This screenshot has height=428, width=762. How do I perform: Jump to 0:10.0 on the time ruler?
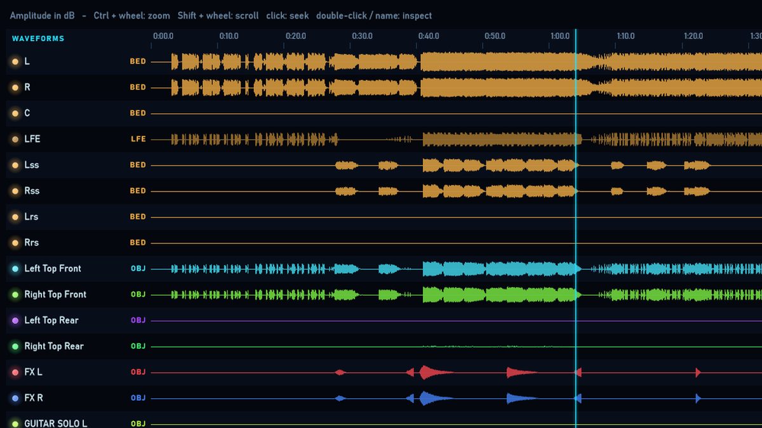229,36
